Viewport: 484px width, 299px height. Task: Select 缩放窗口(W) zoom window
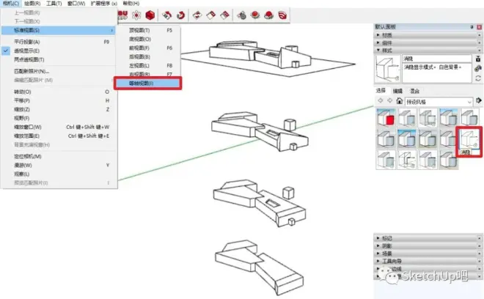59,127
